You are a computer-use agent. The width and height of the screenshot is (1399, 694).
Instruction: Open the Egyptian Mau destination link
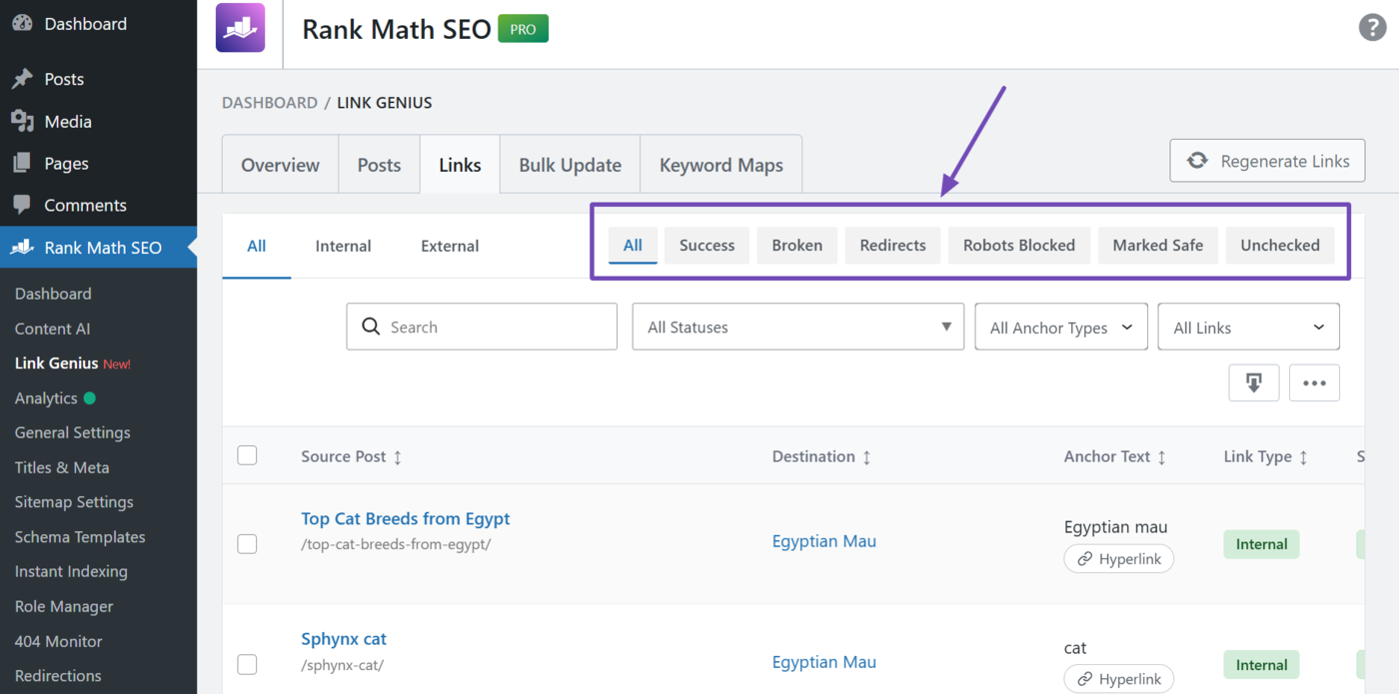[x=823, y=540]
